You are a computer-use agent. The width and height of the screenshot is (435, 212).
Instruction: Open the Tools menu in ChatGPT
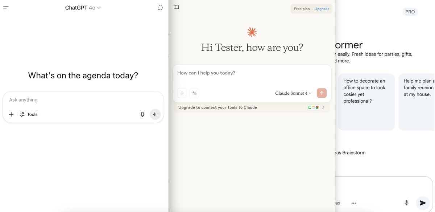(29, 114)
